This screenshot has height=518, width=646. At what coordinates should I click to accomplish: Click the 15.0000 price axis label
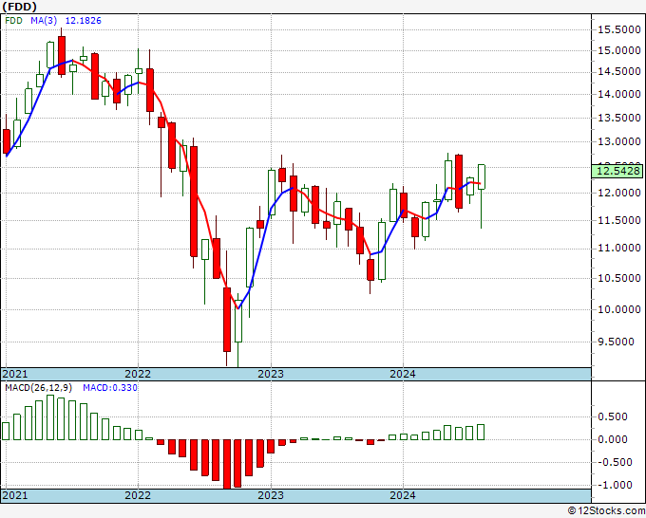click(x=619, y=50)
